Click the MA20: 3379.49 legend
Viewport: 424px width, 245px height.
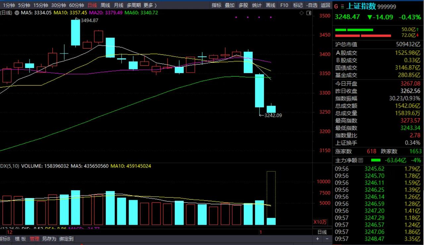pyautogui.click(x=106, y=13)
